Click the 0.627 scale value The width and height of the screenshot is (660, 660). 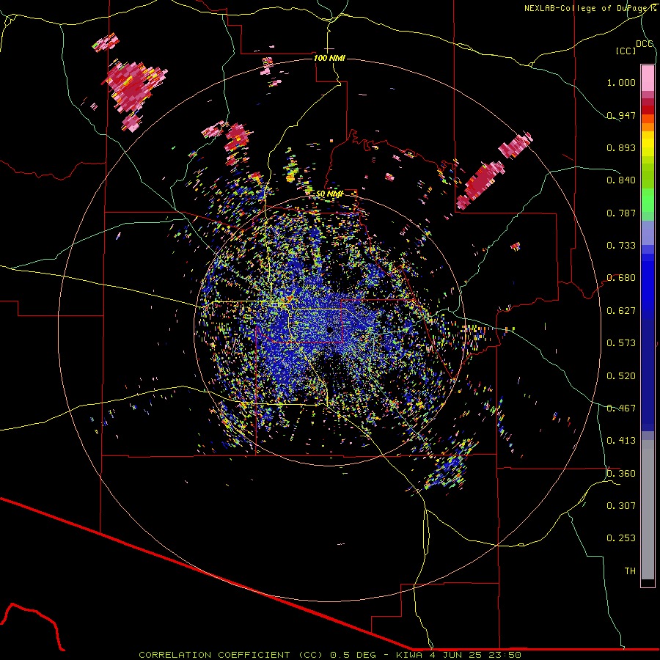pos(621,311)
